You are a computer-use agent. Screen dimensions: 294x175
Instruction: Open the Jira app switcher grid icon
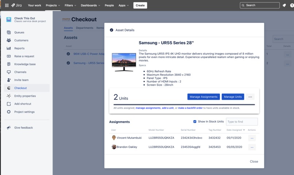(x=7, y=5)
